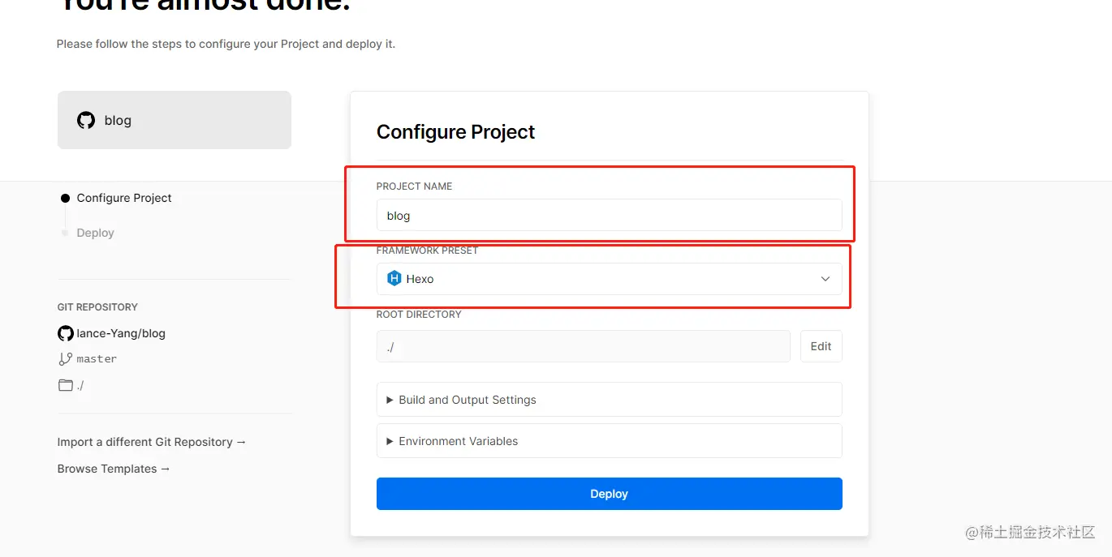Click the Hexo logo icon
Viewport: 1112px width, 557px height.
[394, 279]
